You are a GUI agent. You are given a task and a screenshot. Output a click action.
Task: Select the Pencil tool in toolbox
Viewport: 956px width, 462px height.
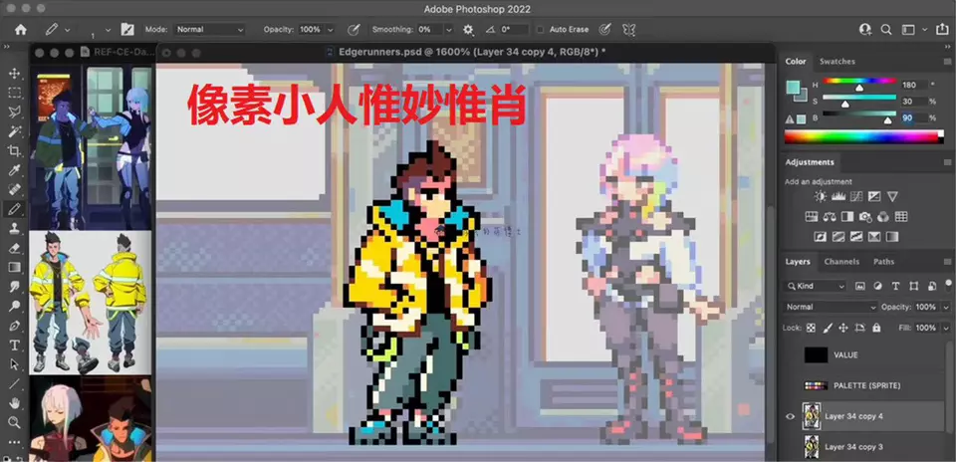coord(14,209)
